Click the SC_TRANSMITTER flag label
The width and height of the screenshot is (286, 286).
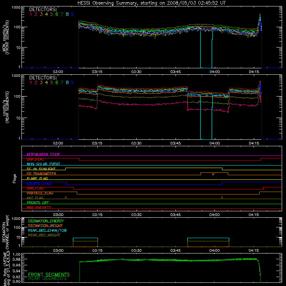pyautogui.click(x=41, y=174)
